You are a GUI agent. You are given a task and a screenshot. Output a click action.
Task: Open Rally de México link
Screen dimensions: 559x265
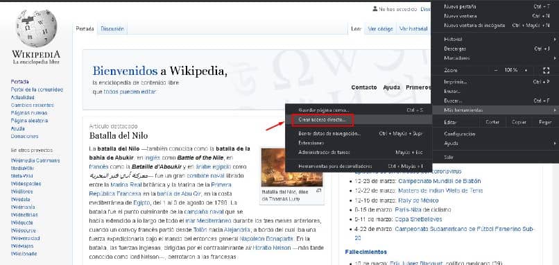(418, 200)
